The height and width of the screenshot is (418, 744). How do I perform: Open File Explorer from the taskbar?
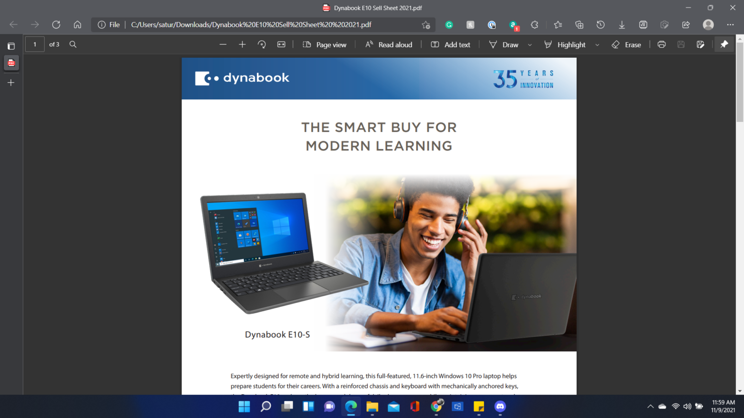tap(372, 406)
